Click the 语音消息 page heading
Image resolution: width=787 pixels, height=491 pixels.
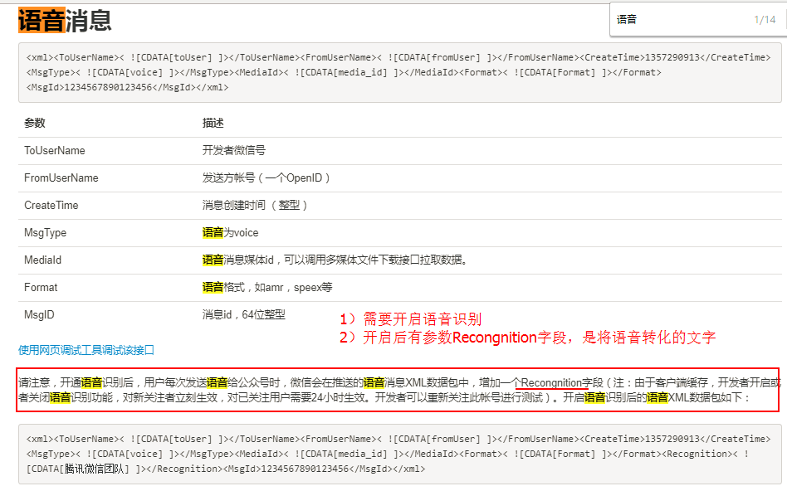[x=65, y=19]
